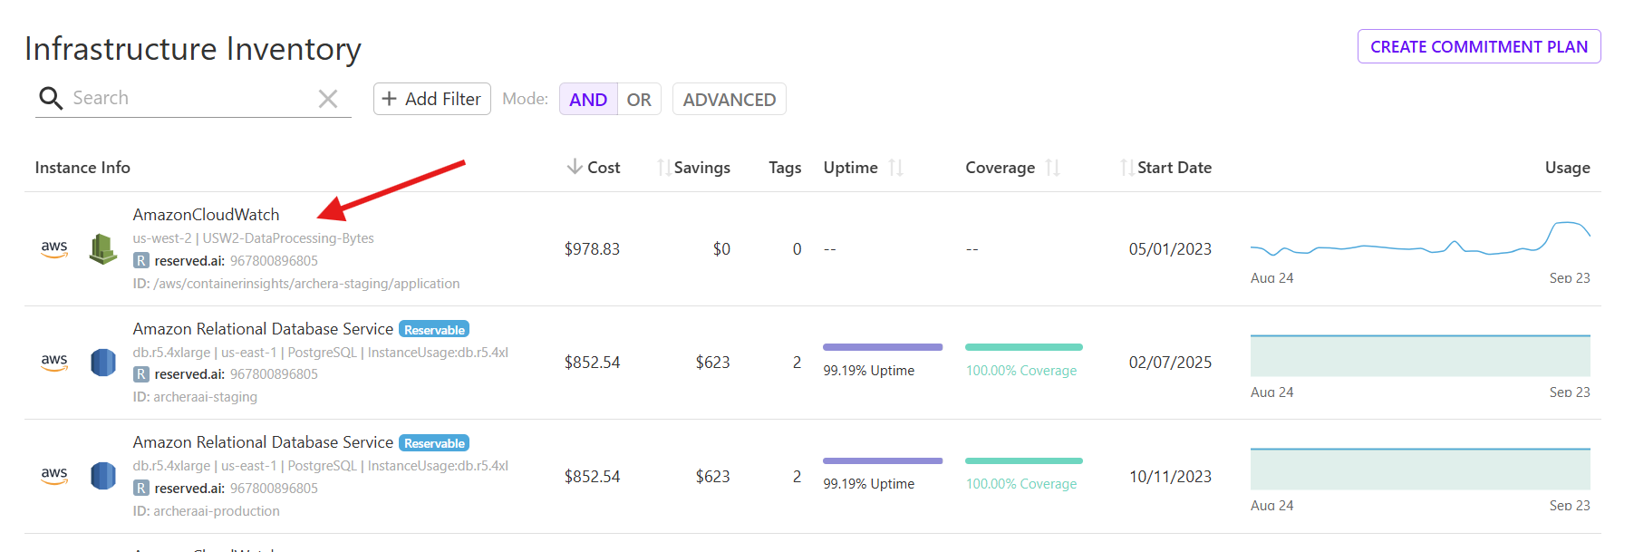Switch filter mode to AND
The width and height of the screenshot is (1634, 552).
pyautogui.click(x=588, y=100)
